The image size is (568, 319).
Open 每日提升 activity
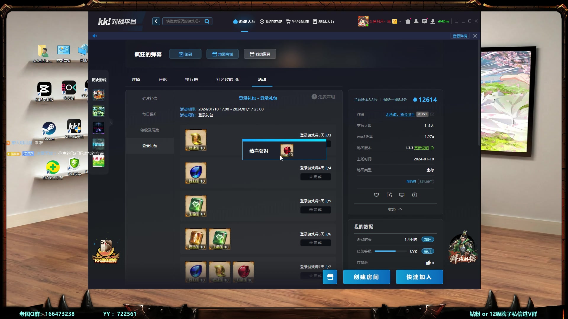pyautogui.click(x=150, y=114)
